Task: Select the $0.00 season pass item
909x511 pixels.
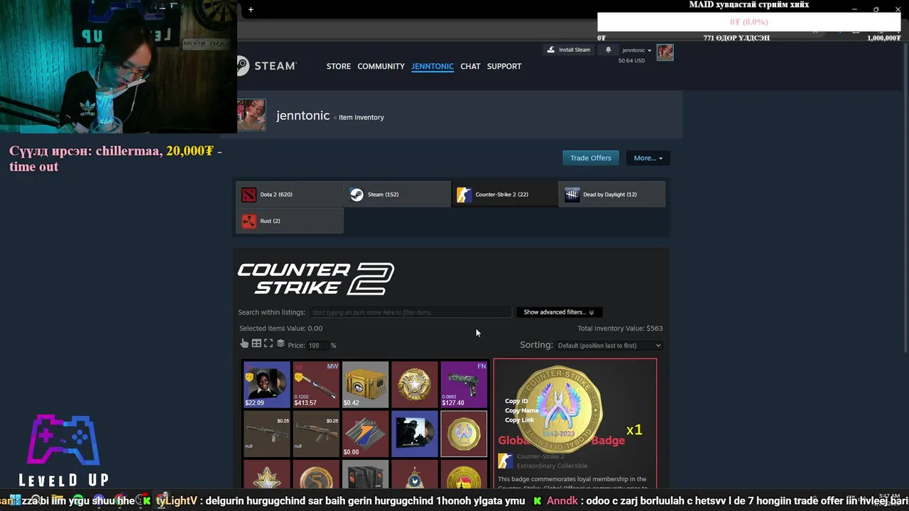Action: (365, 434)
